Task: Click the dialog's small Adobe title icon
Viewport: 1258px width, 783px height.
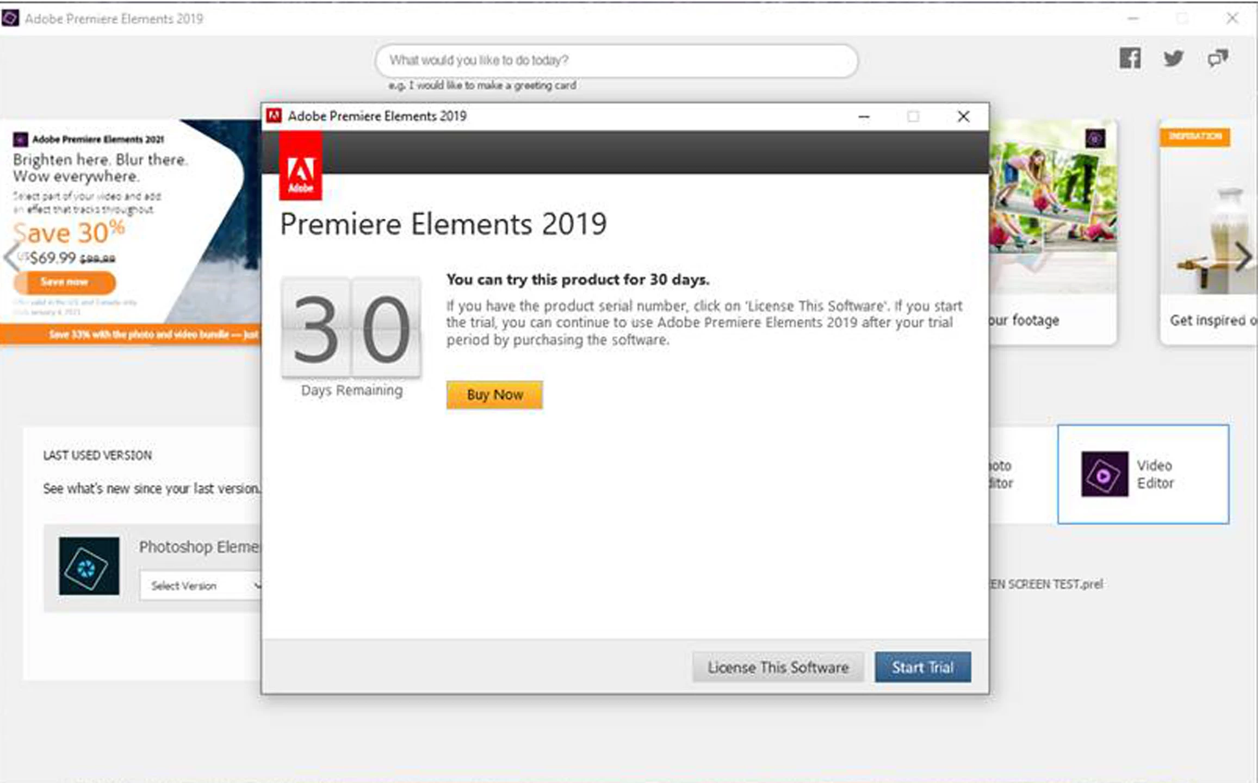Action: pos(274,116)
